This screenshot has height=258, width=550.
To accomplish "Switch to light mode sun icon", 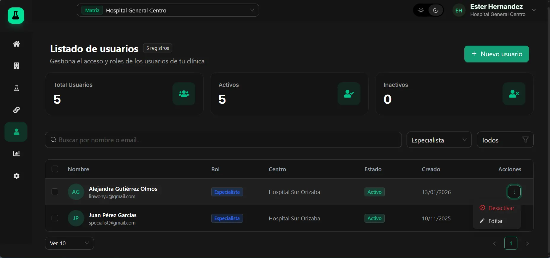I will tap(421, 10).
